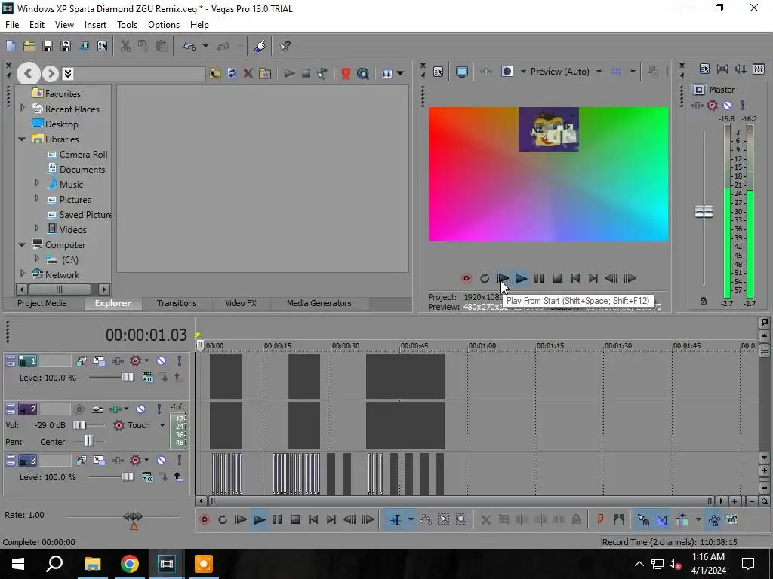
Task: Click the Open project folder icon
Action: click(x=29, y=46)
